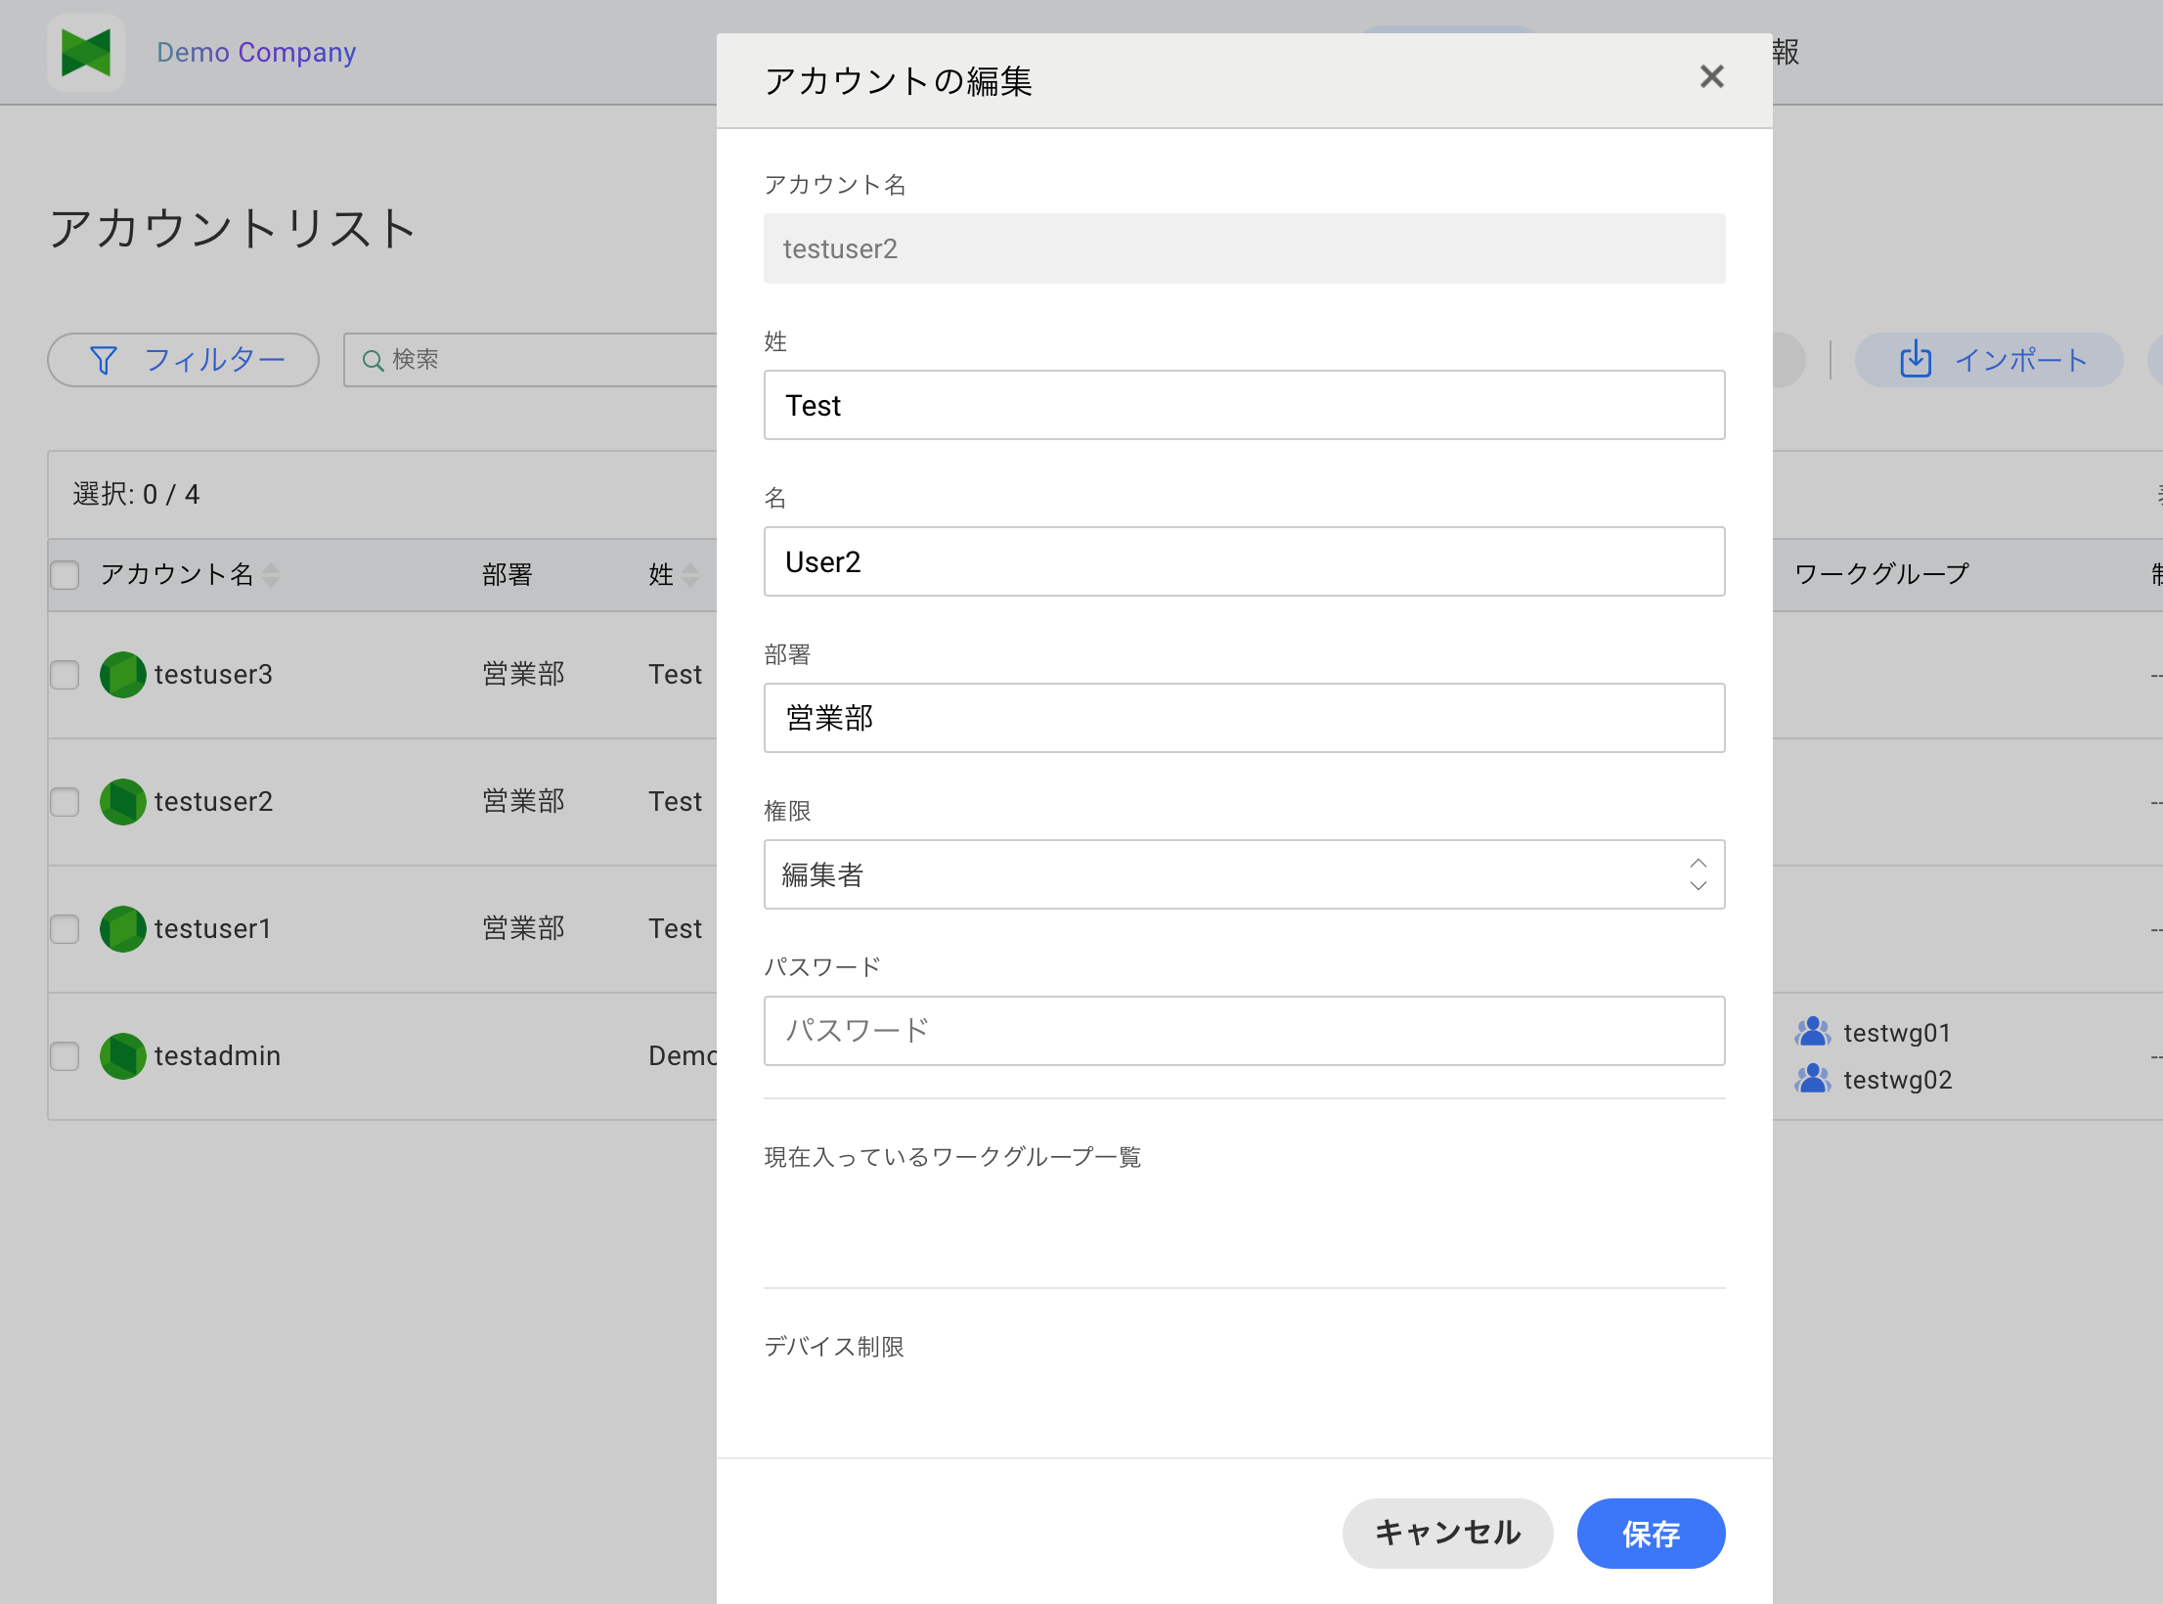Click the フィルター button

pos(184,360)
